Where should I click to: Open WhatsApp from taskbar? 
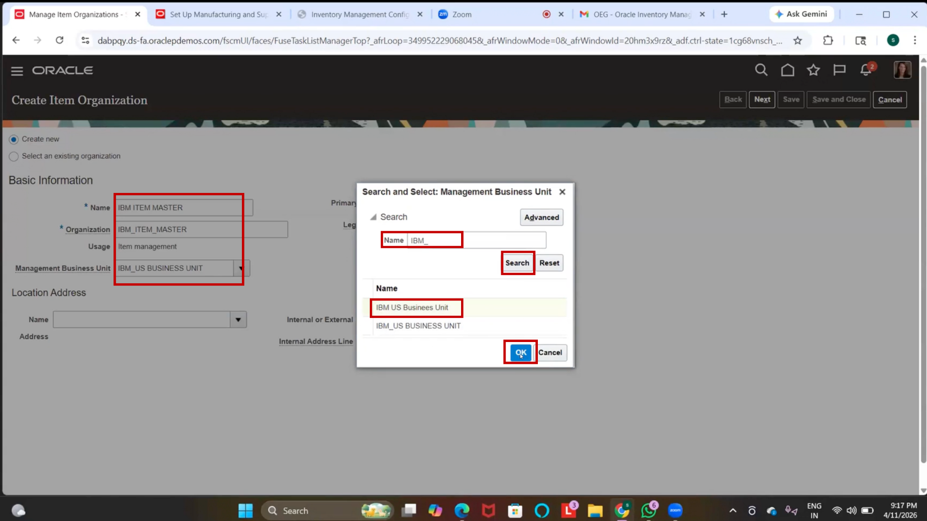point(648,510)
